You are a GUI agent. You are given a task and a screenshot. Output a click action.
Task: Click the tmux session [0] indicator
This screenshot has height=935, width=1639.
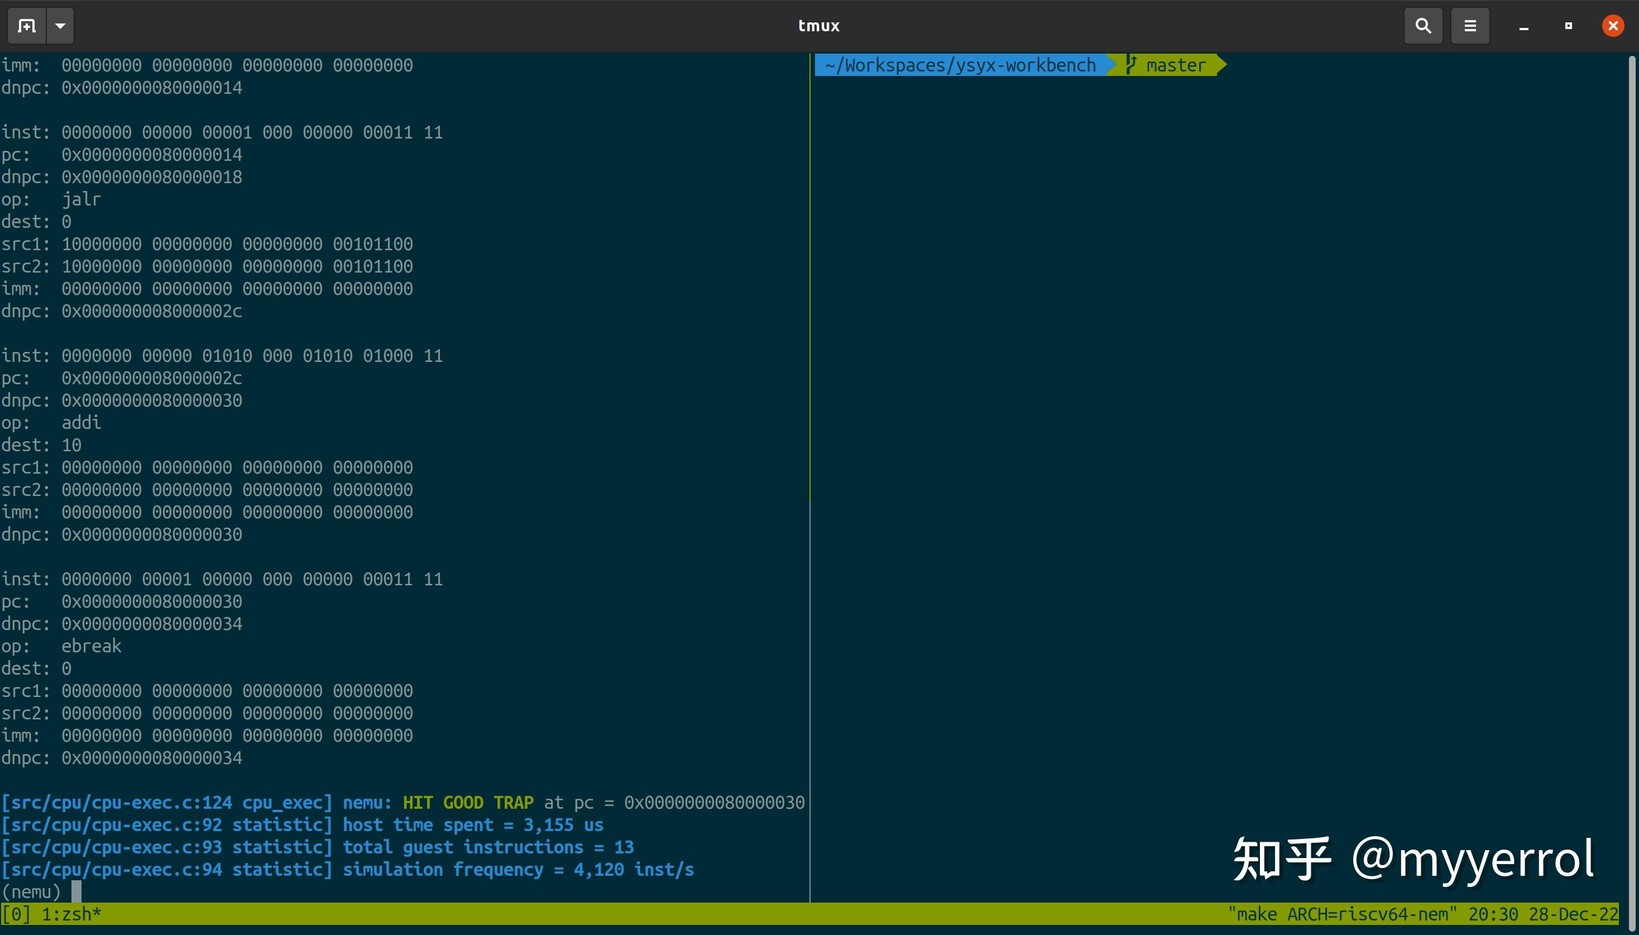pos(16,914)
